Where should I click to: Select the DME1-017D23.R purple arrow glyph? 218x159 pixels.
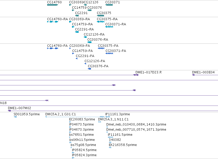[136, 75]
